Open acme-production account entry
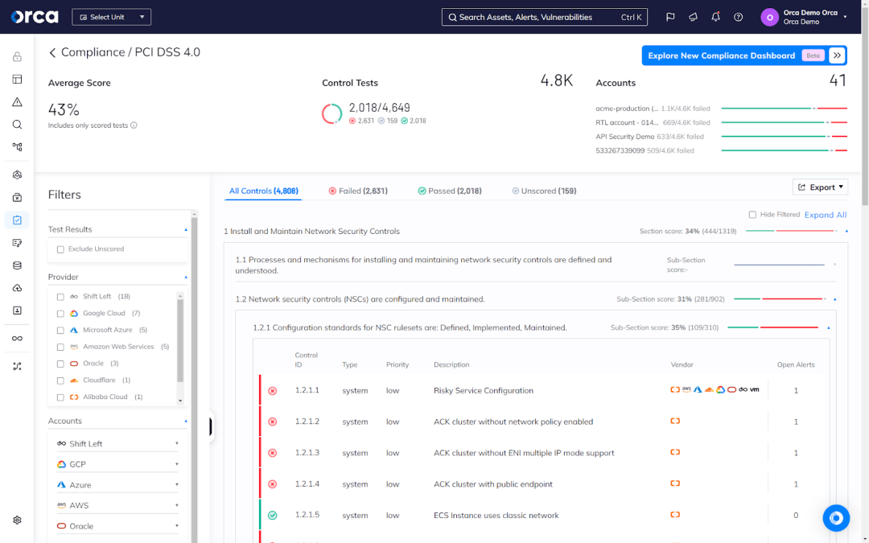The image size is (869, 543). coord(720,109)
